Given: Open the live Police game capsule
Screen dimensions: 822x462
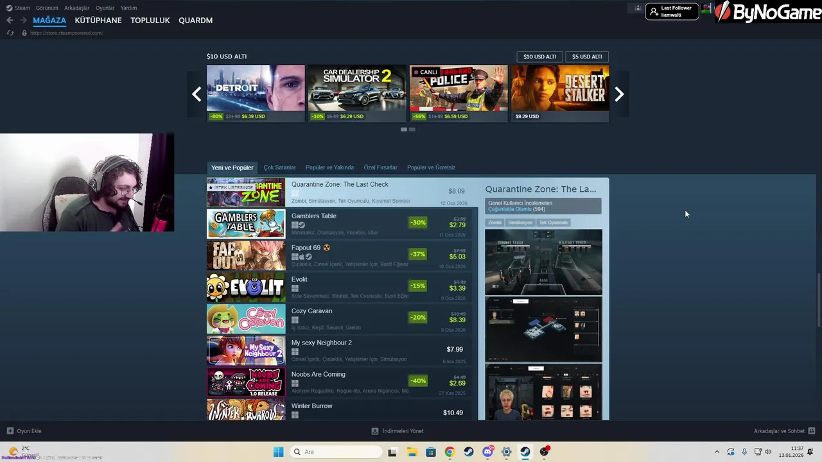Looking at the screenshot, I should [x=459, y=94].
